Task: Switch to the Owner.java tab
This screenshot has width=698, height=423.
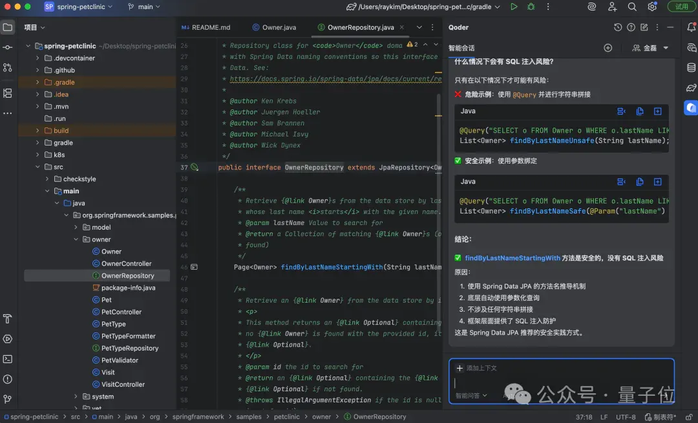Action: (274, 27)
